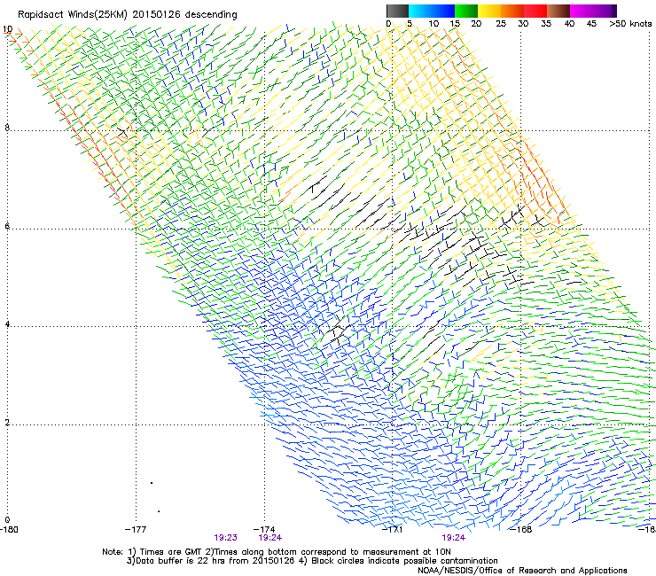Click the longitude "-171" axis label
Screen dimensions: 656x576
point(393,530)
